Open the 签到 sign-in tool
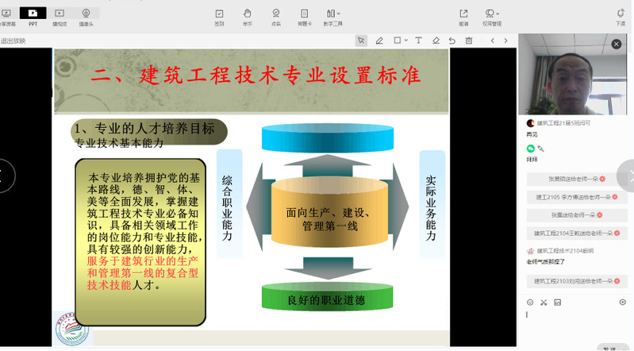The width and height of the screenshot is (634, 351). [219, 17]
